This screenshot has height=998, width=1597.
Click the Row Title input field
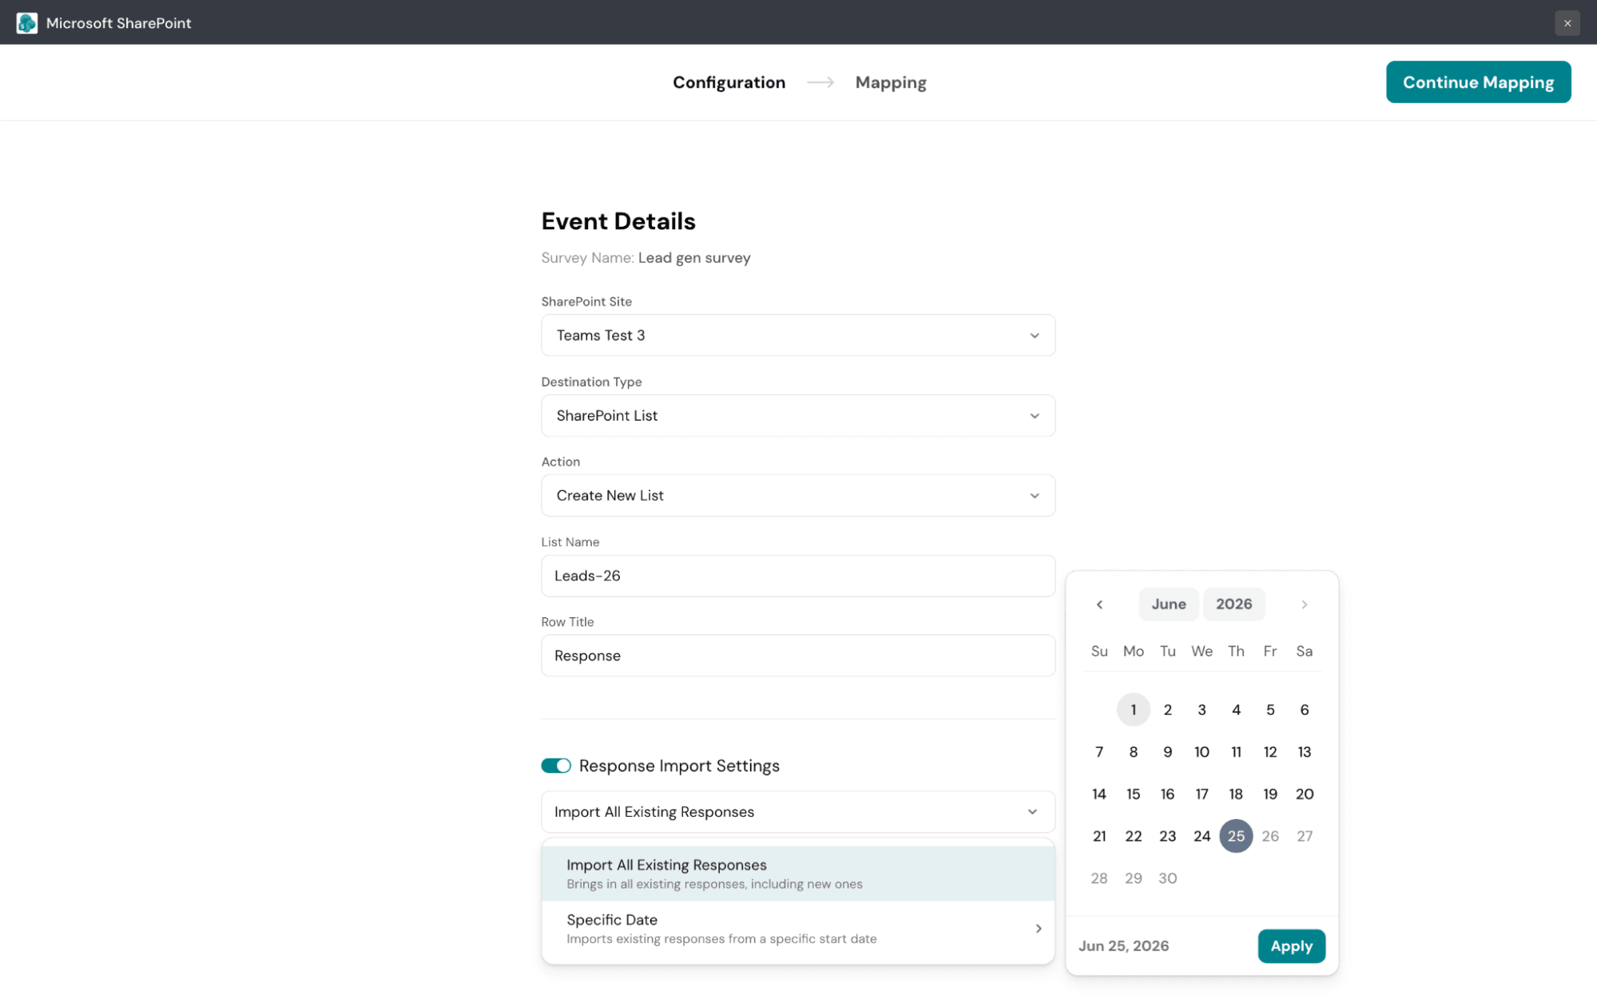pyautogui.click(x=797, y=655)
